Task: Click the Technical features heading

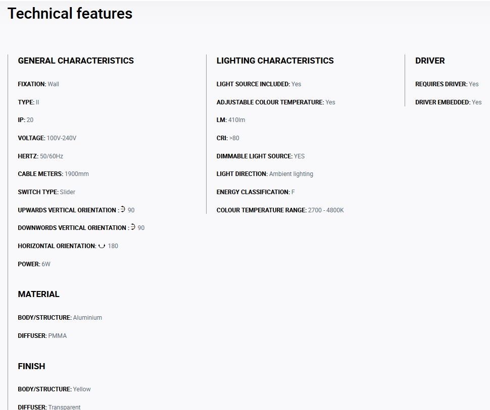Action: [70, 14]
